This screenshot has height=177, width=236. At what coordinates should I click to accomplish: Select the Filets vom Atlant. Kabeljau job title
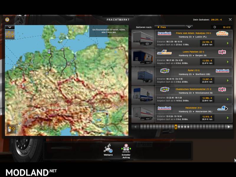pos(194,33)
